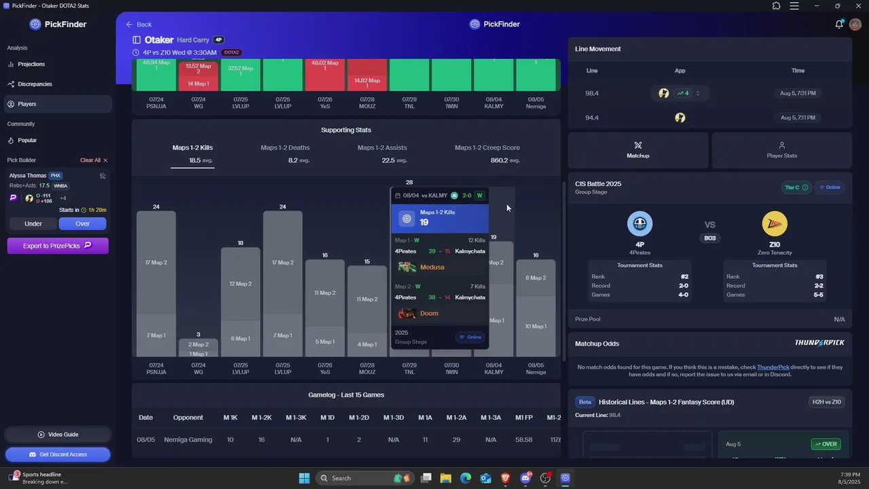This screenshot has height=489, width=869.
Task: Unpin the Alyssa Thomas pick
Action: [103, 176]
